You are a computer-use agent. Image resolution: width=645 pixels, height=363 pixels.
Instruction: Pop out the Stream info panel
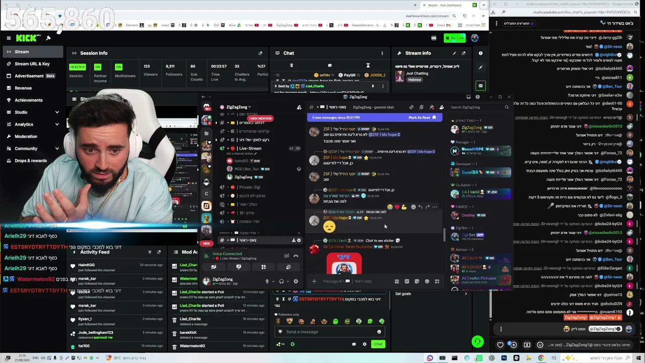(x=464, y=53)
